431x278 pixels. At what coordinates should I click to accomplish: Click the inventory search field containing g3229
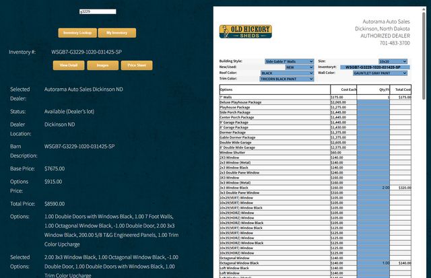(x=96, y=11)
